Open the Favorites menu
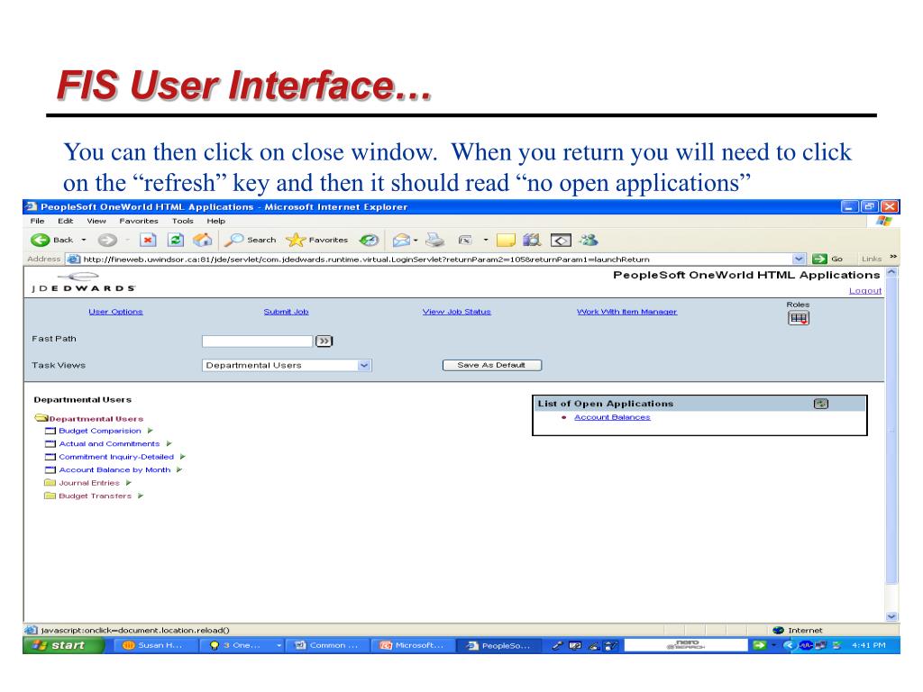Image resolution: width=923 pixels, height=692 pixels. [x=139, y=222]
